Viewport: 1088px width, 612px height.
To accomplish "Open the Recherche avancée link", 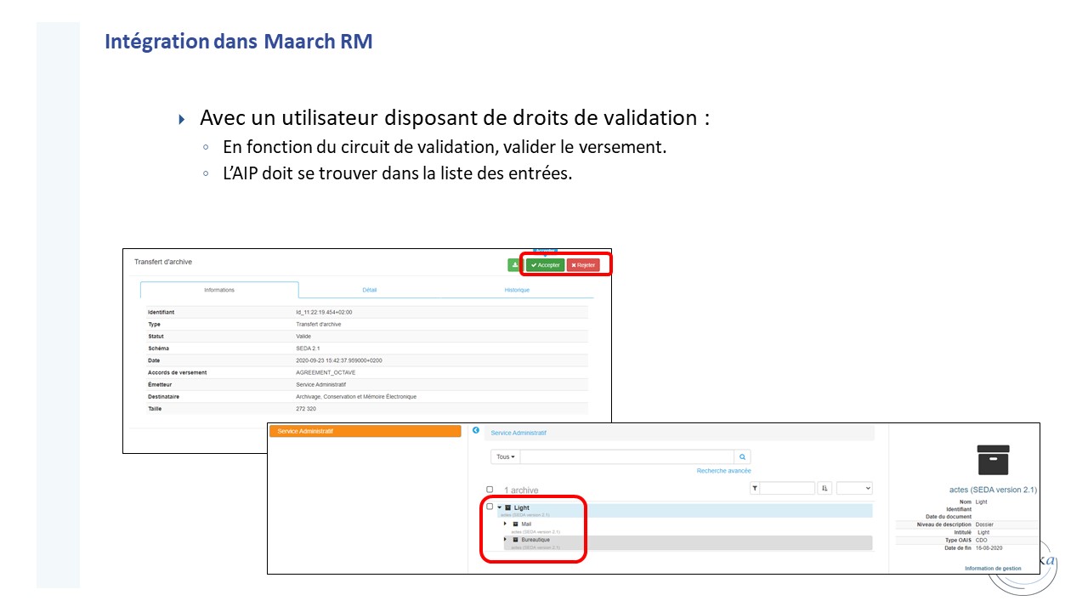I will tap(724, 471).
